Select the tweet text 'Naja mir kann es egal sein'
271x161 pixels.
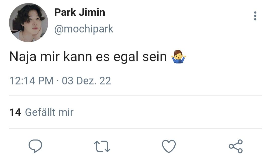88,57
